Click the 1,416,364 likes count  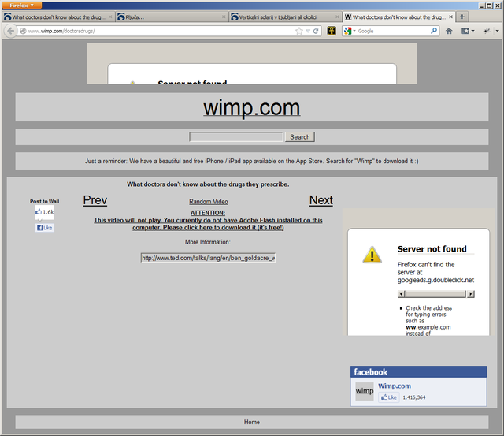(x=414, y=397)
